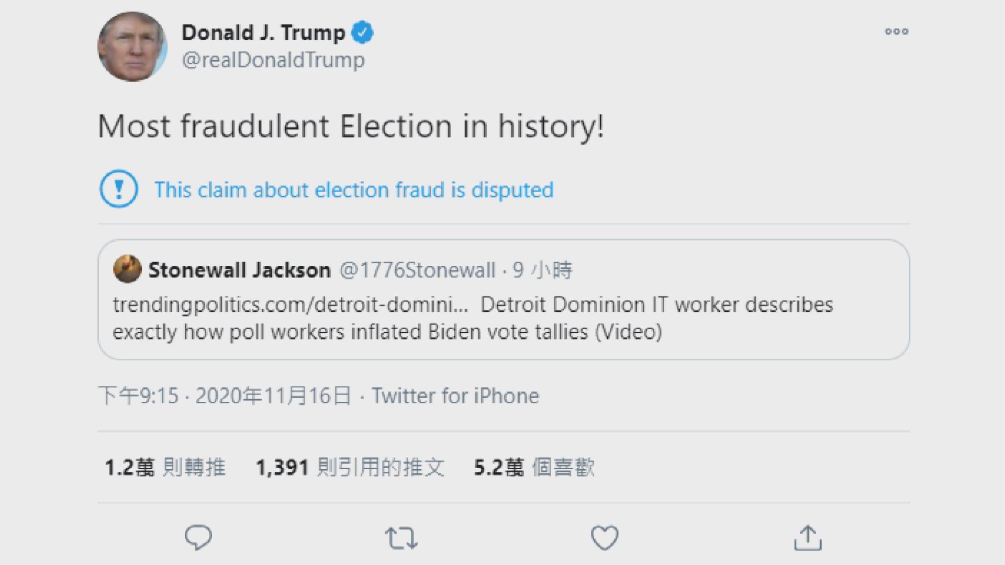Click the disputed claim warning exclamation icon
The image size is (1005, 565).
click(118, 190)
